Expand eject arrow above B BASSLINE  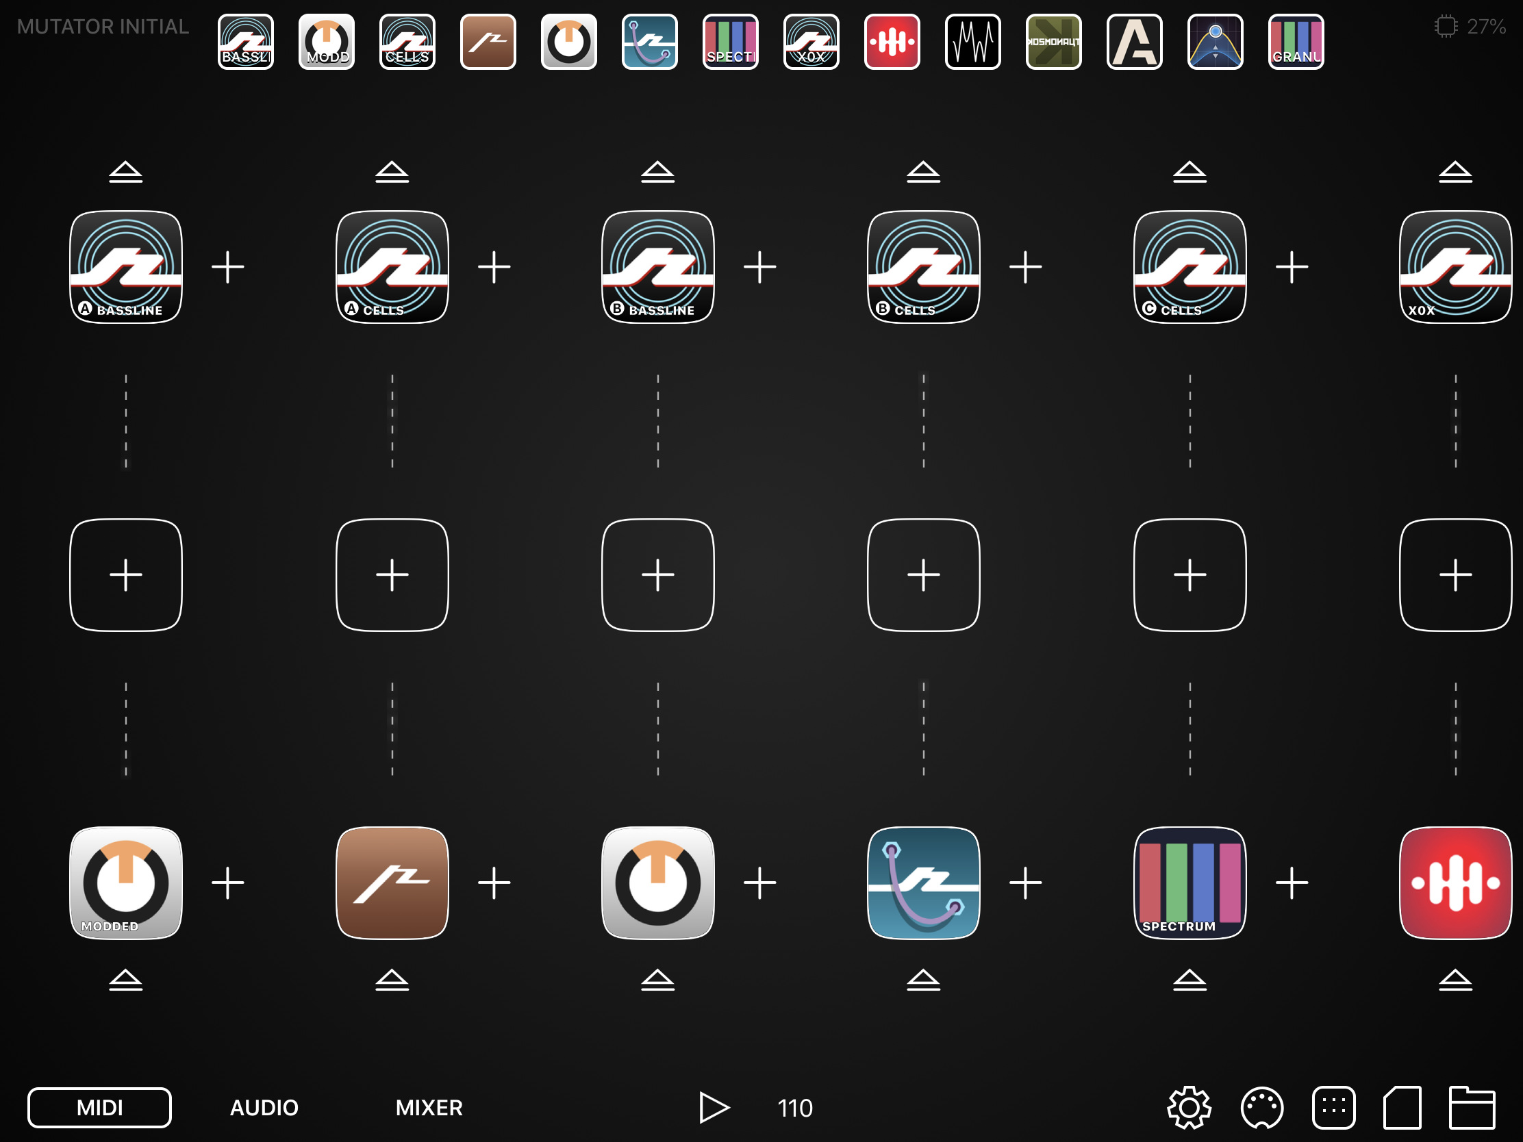coord(658,172)
